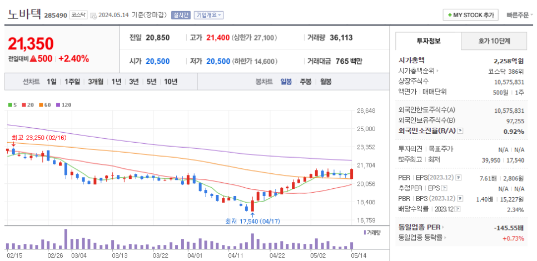Click the +2.40% change rate

pos(73,58)
